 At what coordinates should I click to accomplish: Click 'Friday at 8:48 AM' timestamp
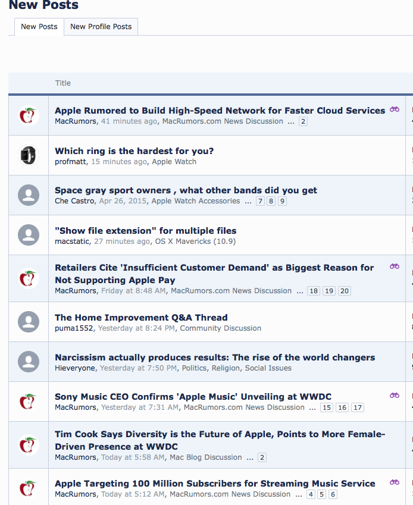pos(133,291)
